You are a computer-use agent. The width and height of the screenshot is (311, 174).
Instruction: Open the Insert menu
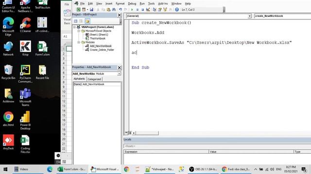click(x=109, y=3)
